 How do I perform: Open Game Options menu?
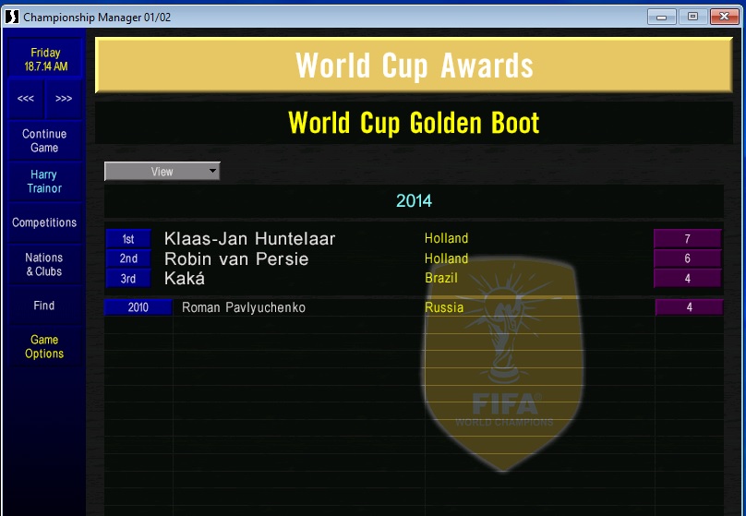[x=44, y=347]
